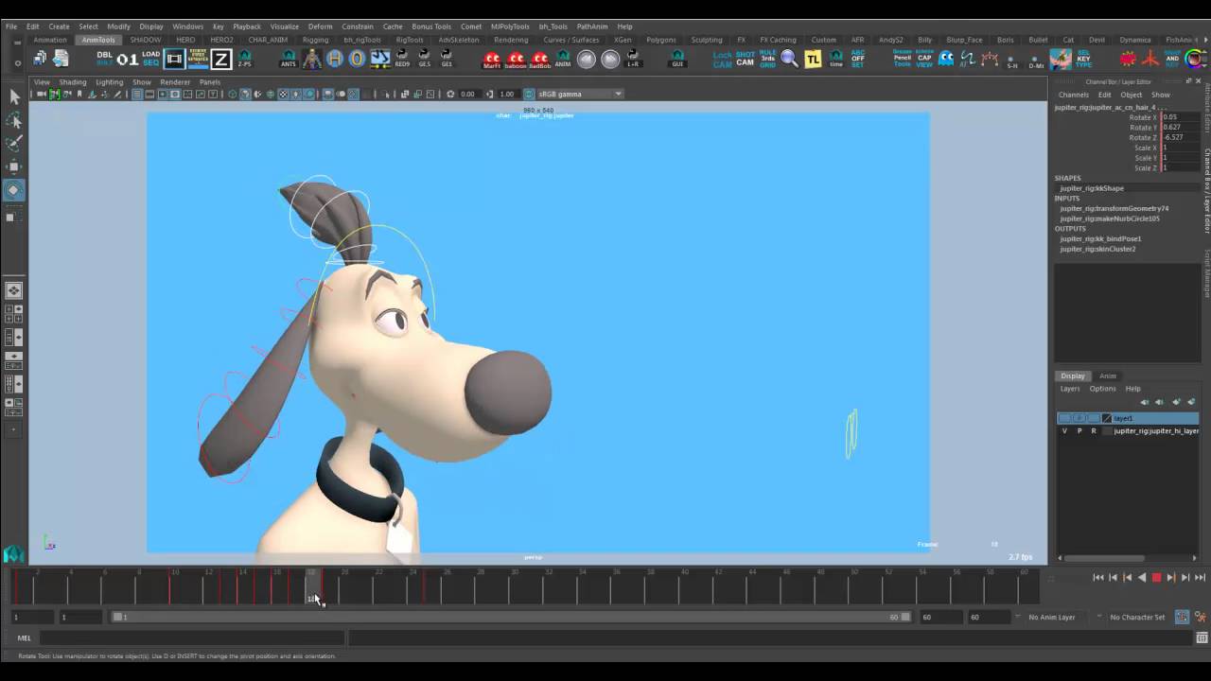This screenshot has width=1211, height=681.
Task: Click the SEL KEY TYPE shelf button
Action: click(1083, 59)
